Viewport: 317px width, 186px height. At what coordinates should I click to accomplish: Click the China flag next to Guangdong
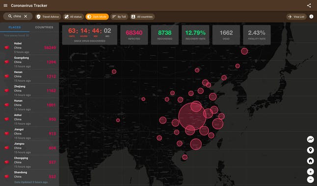(7, 62)
